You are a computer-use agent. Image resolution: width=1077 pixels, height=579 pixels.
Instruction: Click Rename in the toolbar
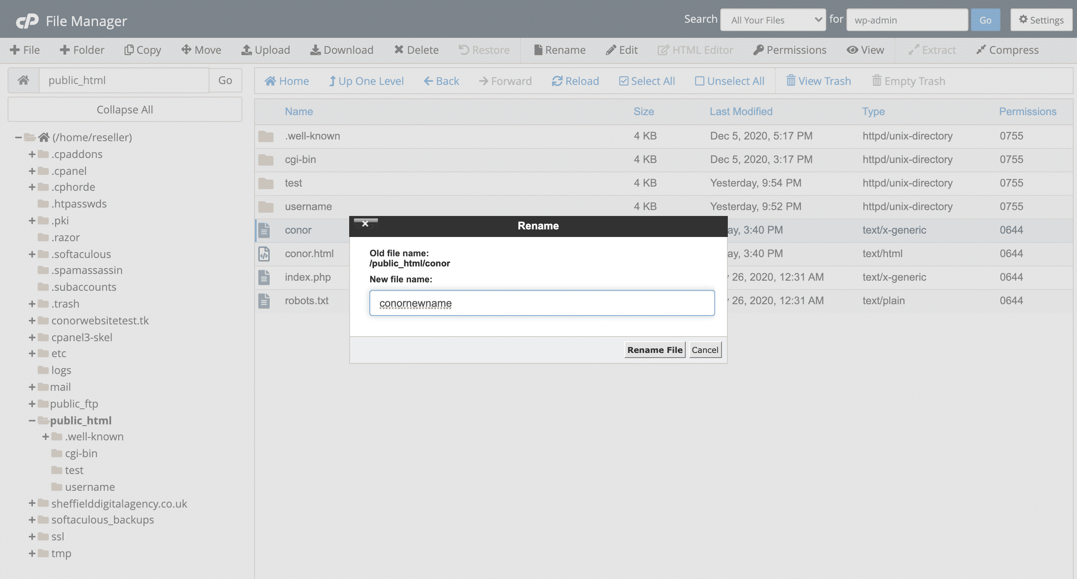tap(560, 50)
